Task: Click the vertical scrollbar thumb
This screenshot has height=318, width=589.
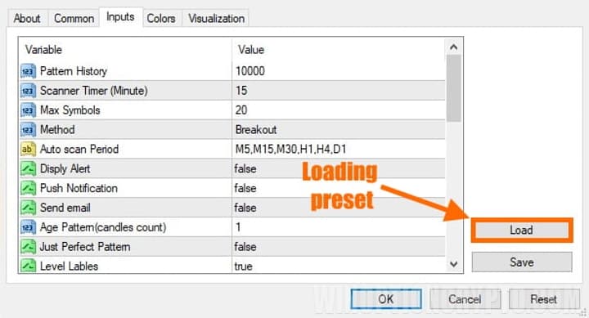Action: [x=454, y=88]
